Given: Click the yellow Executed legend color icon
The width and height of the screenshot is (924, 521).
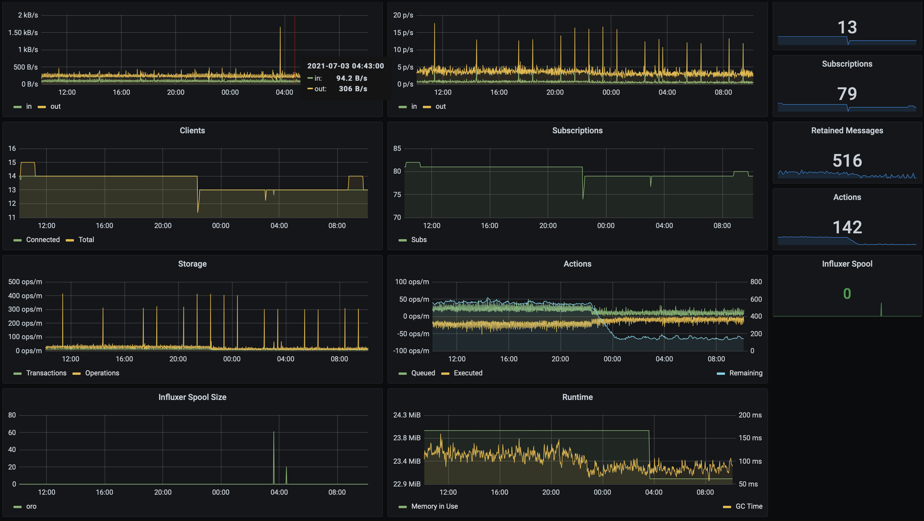Looking at the screenshot, I should click(445, 374).
